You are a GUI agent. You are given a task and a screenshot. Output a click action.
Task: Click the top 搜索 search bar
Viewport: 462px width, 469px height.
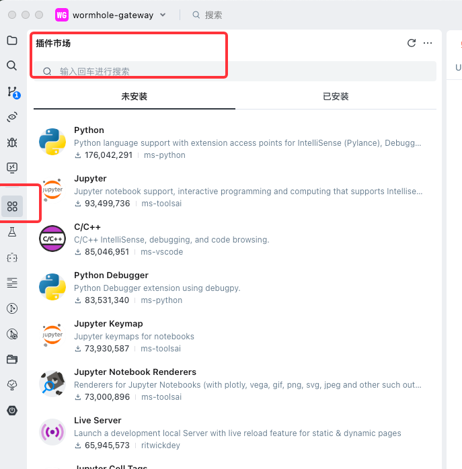tap(214, 15)
